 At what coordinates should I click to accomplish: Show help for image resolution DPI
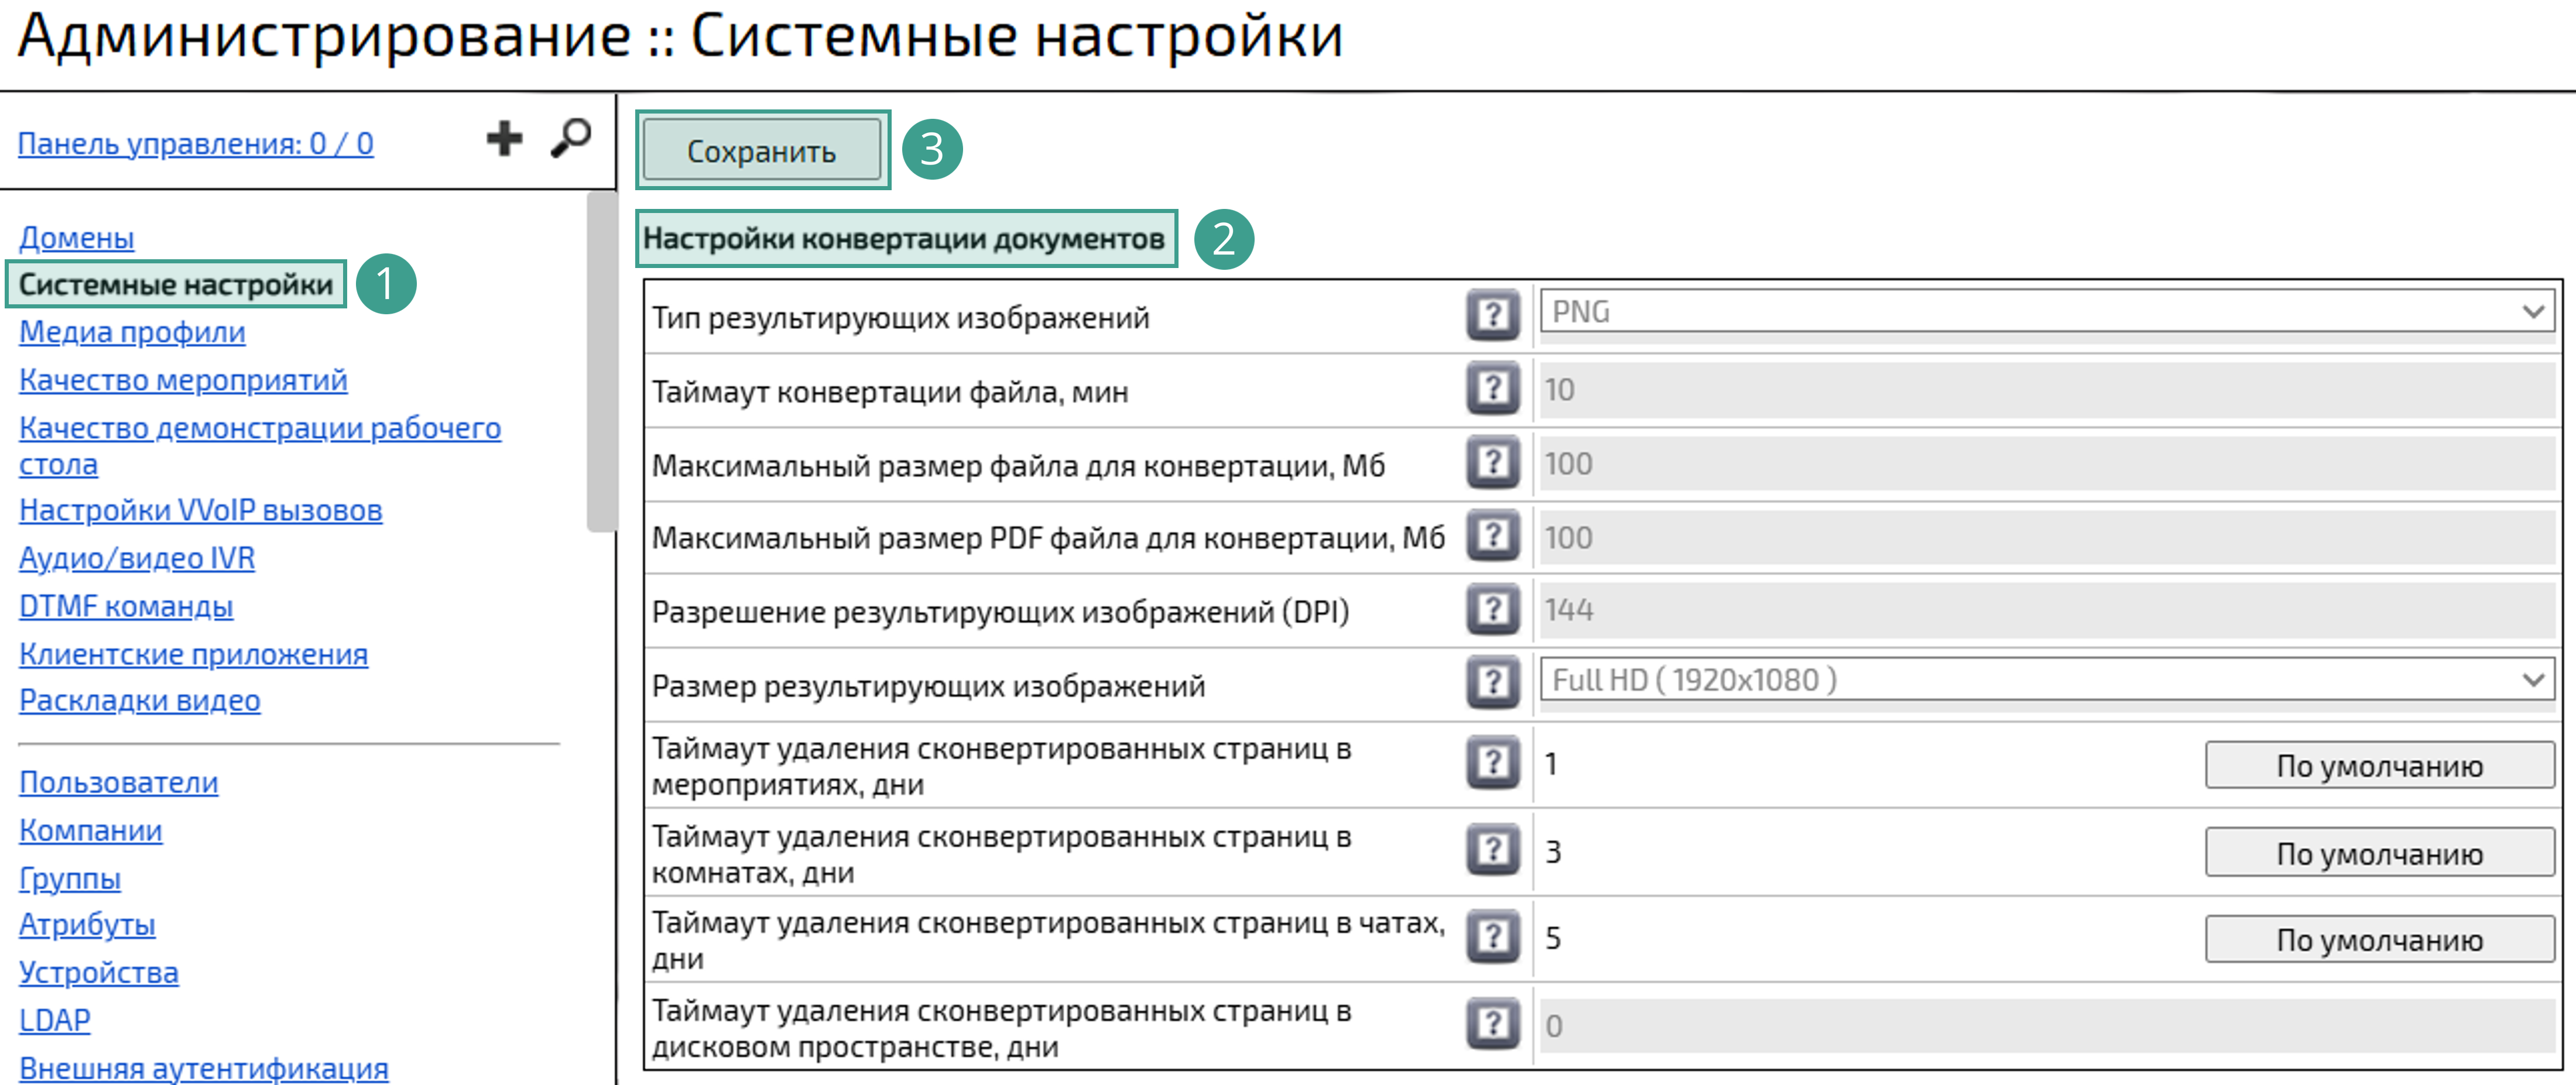(x=1492, y=610)
